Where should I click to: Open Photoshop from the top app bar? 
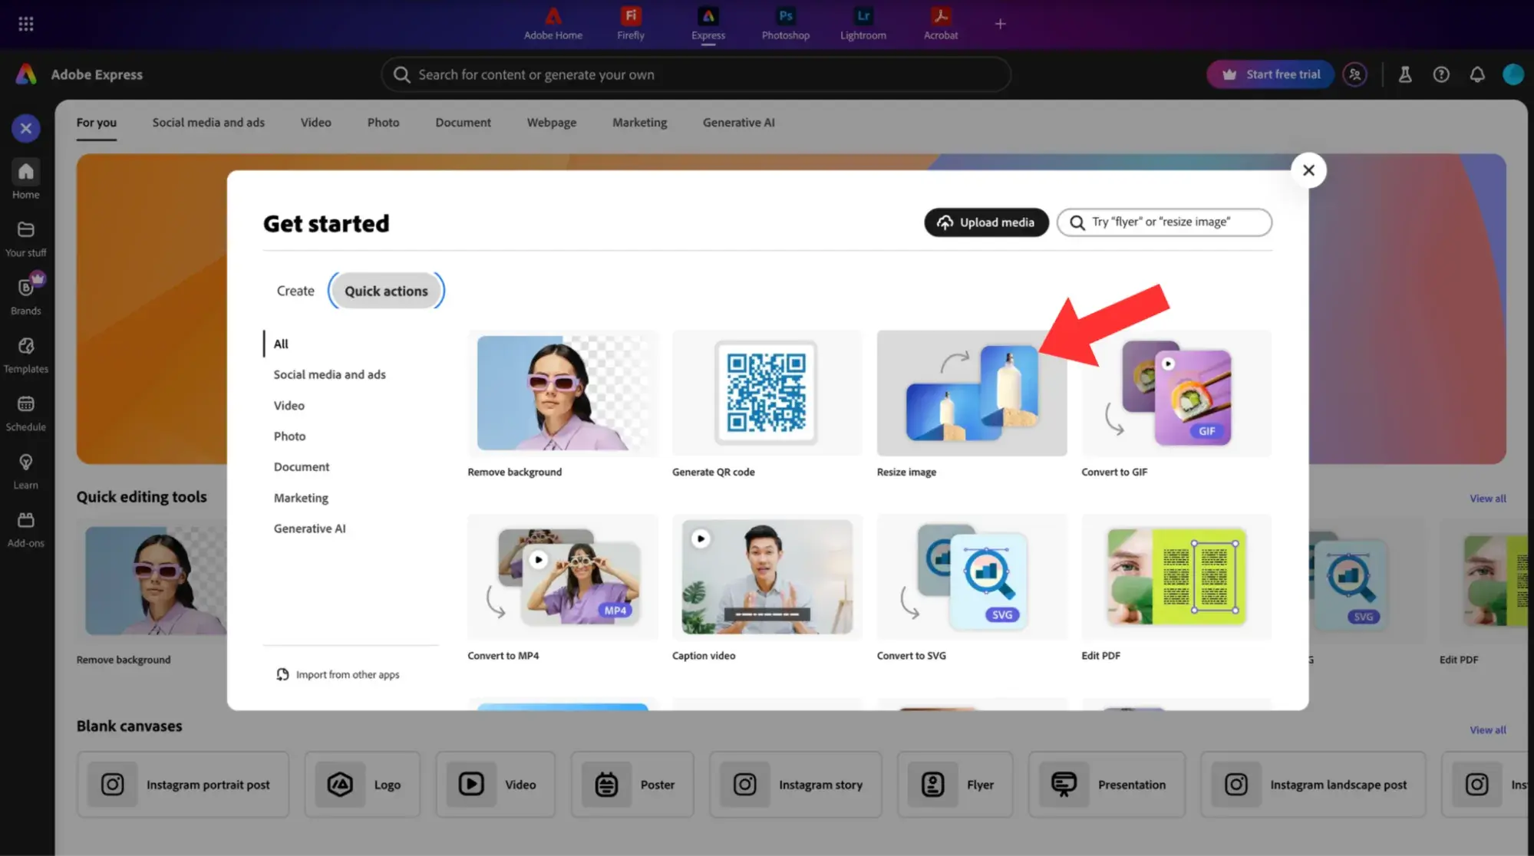[x=784, y=23]
